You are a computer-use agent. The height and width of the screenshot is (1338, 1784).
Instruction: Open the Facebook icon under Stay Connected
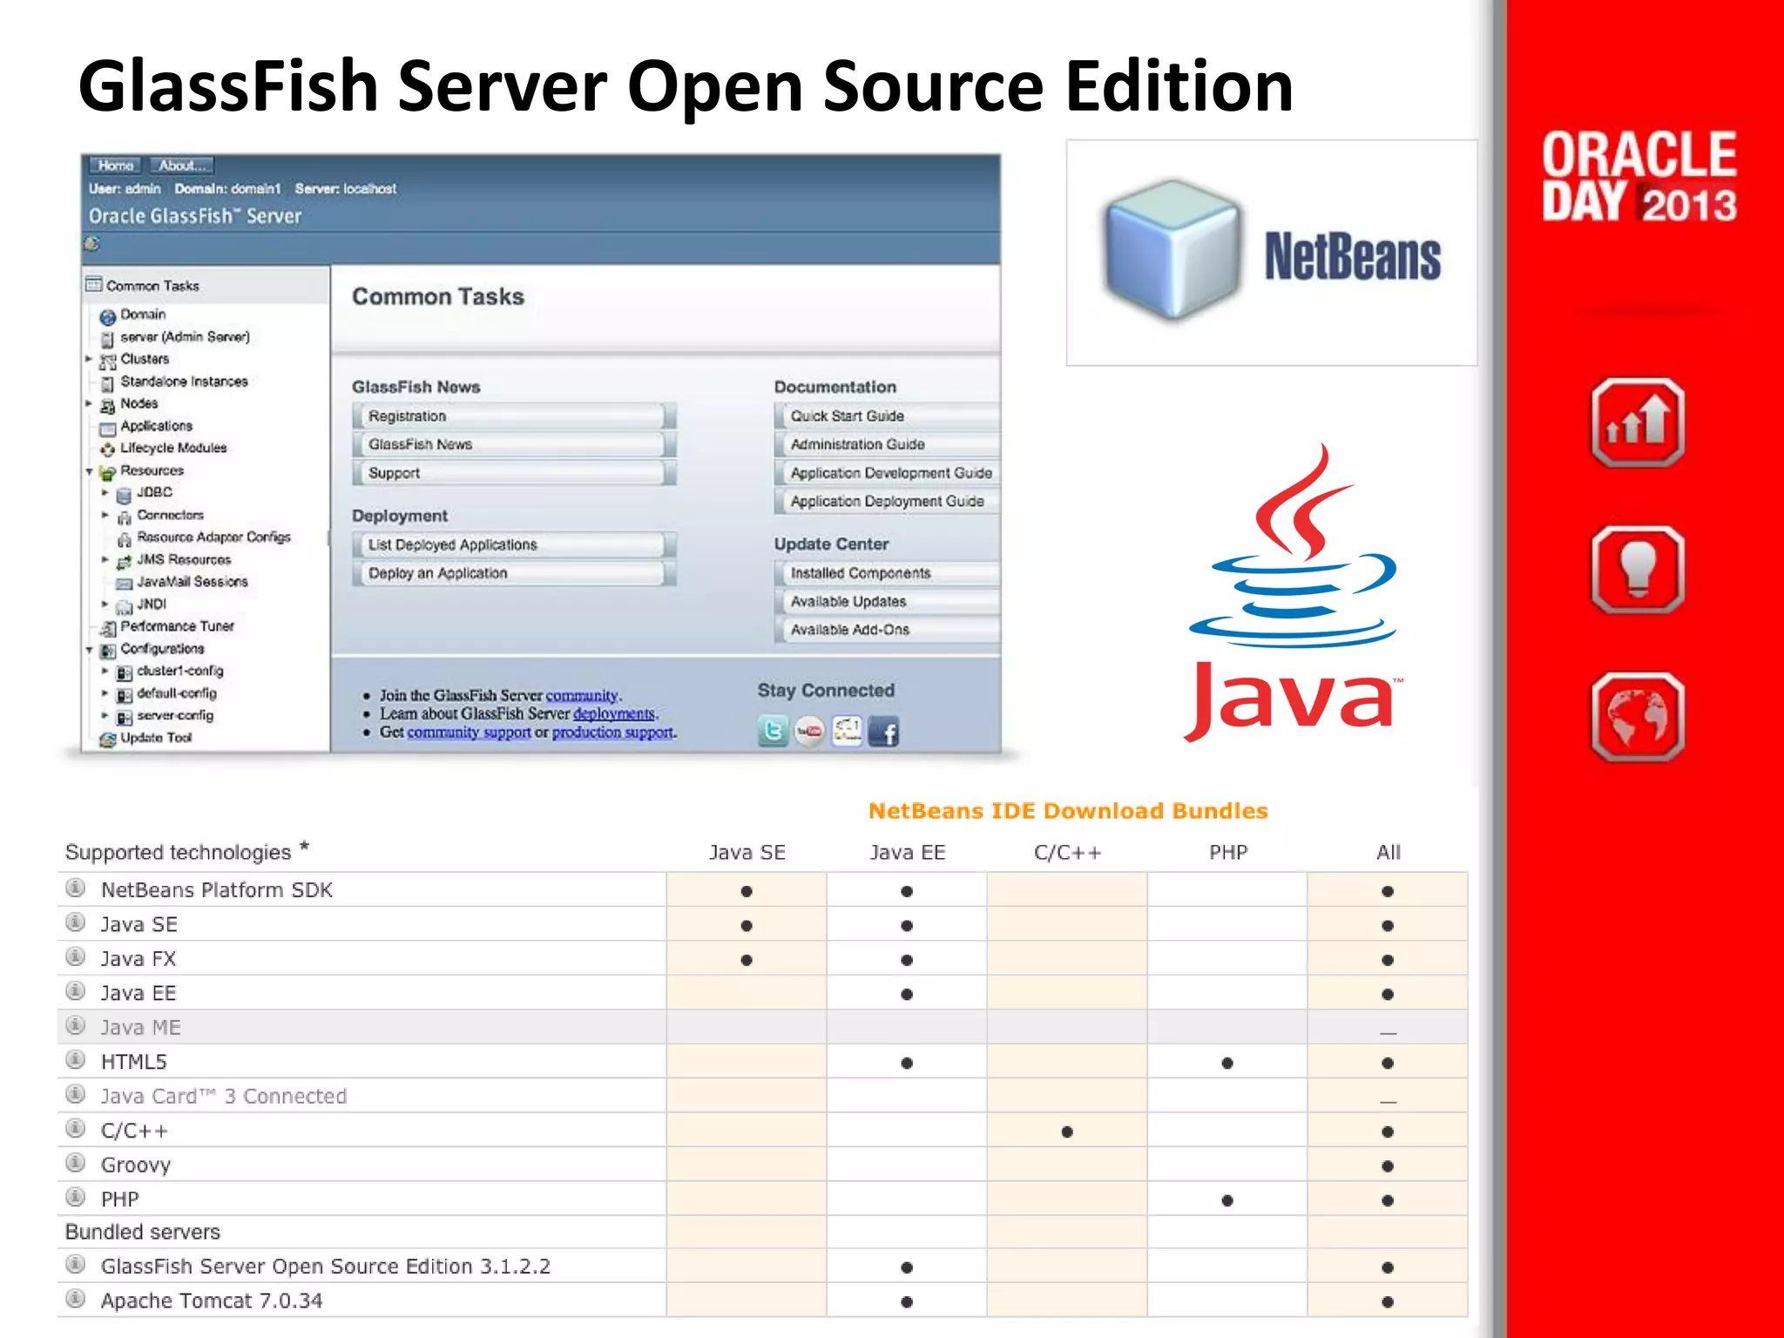point(884,732)
